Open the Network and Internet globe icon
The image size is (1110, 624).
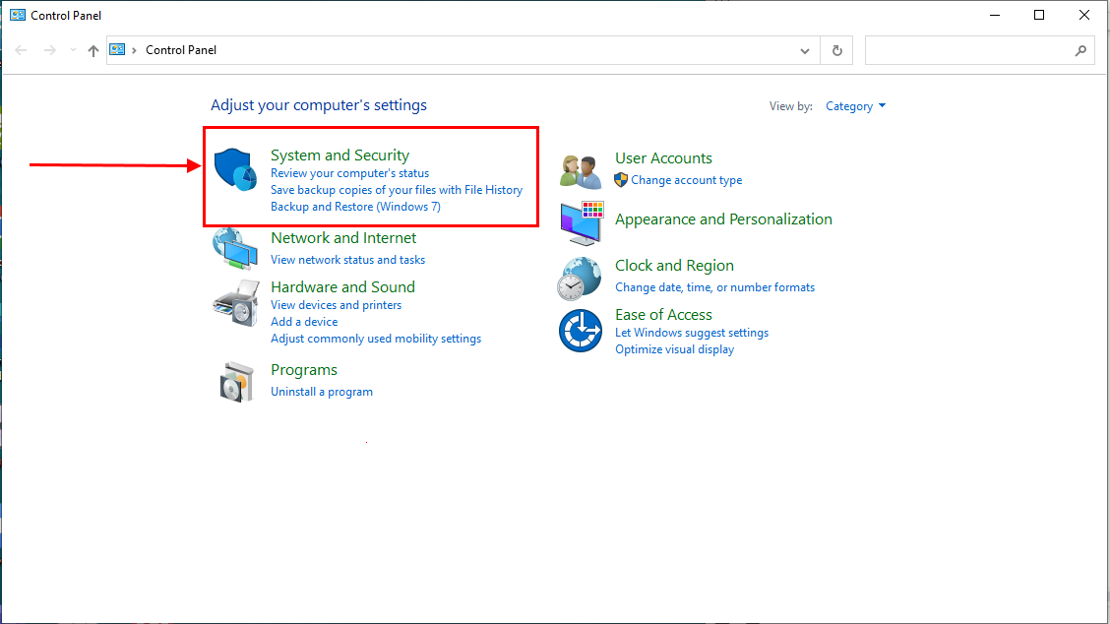(x=235, y=249)
